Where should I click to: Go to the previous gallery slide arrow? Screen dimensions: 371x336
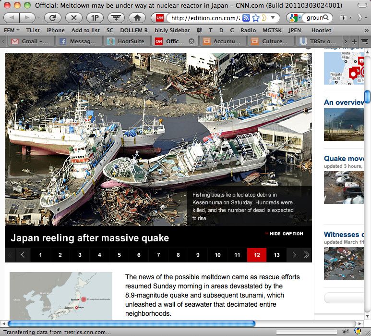(x=23, y=255)
